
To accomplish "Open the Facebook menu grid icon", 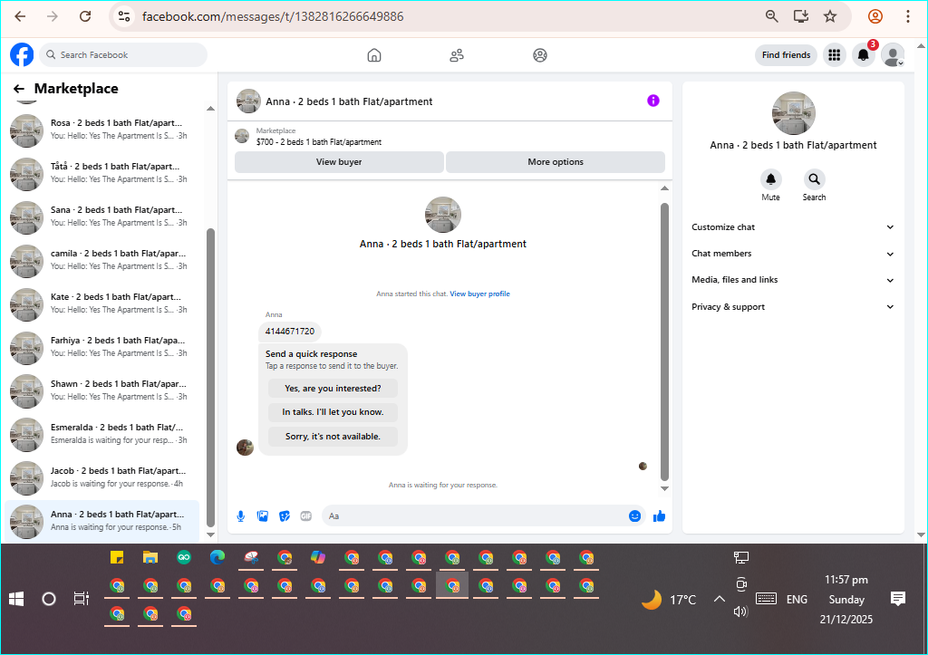I will tap(835, 55).
